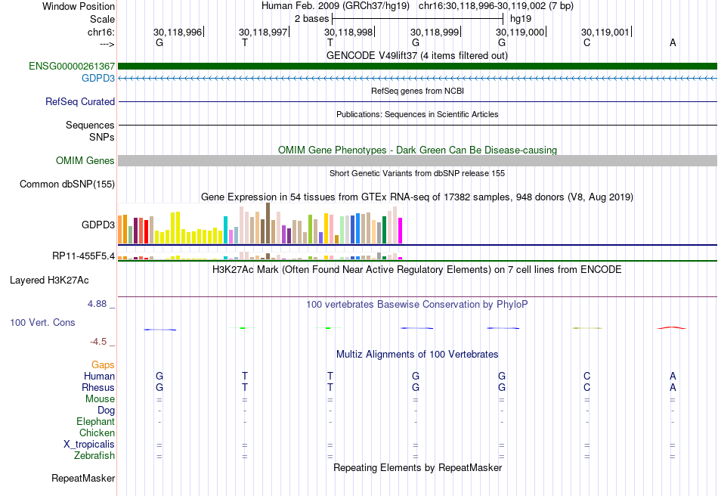718x496 pixels.
Task: Select the Rhesus species row label
Action: pos(98,387)
